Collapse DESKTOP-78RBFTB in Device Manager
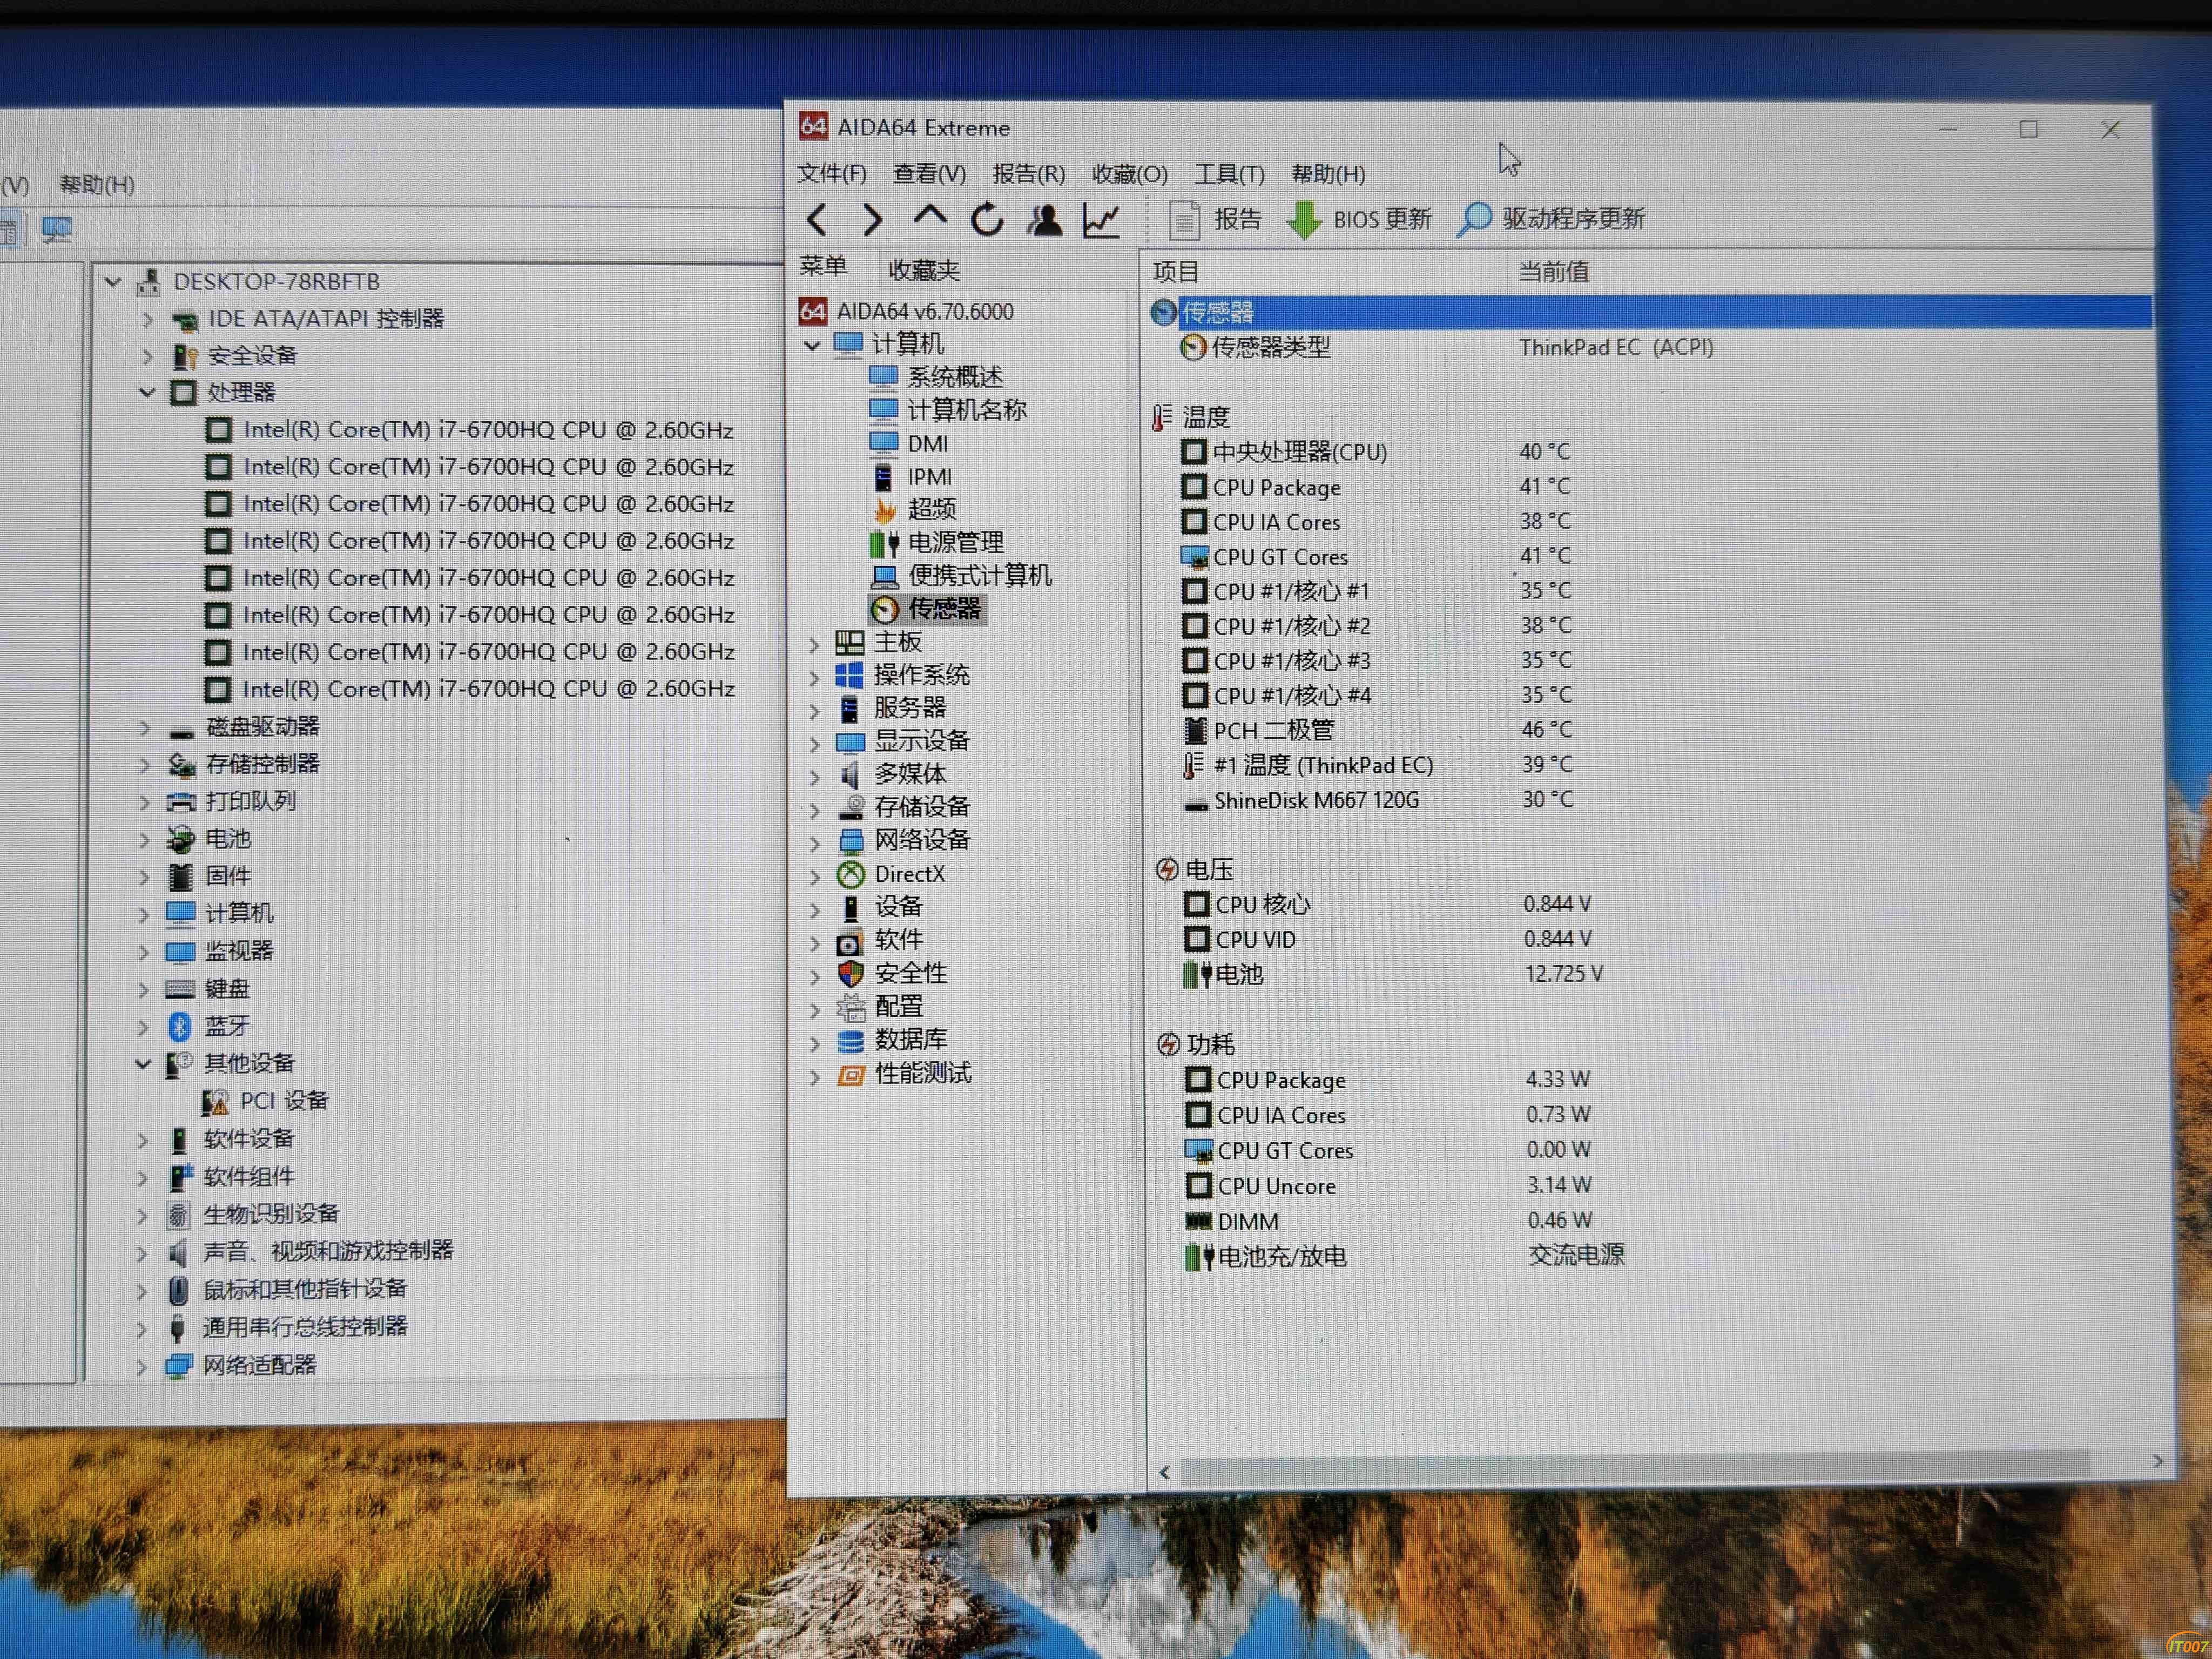This screenshot has width=2212, height=1659. [113, 282]
